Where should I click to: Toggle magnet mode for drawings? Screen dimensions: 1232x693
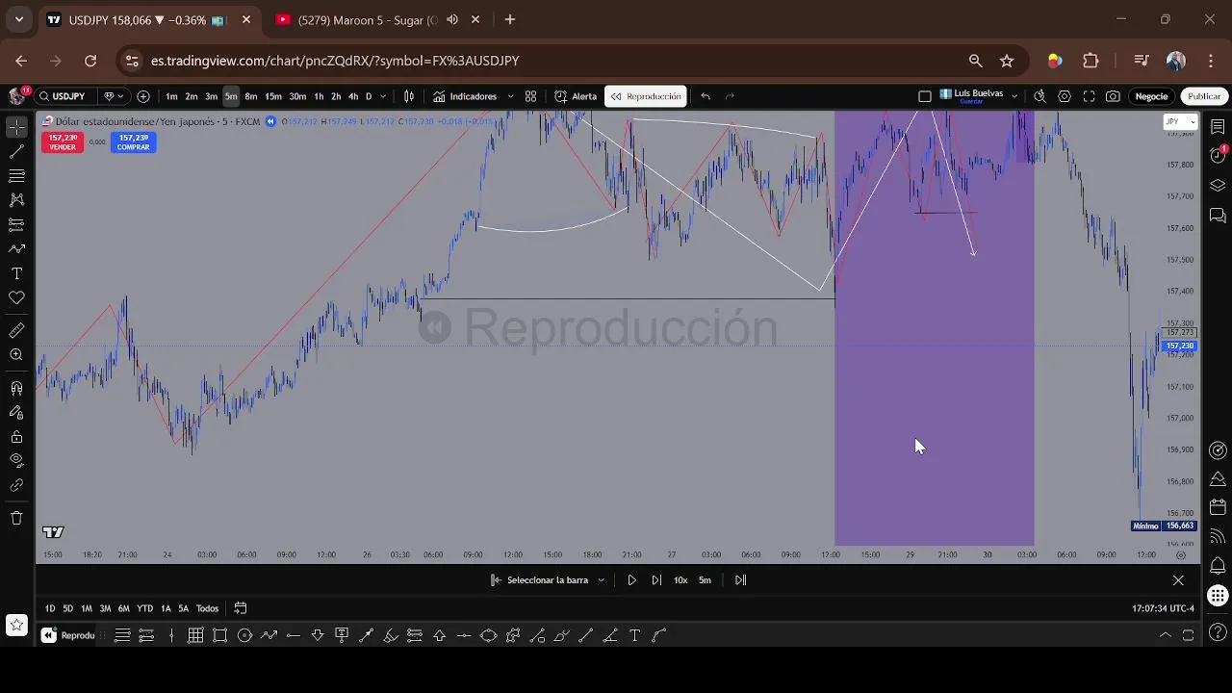coord(16,389)
